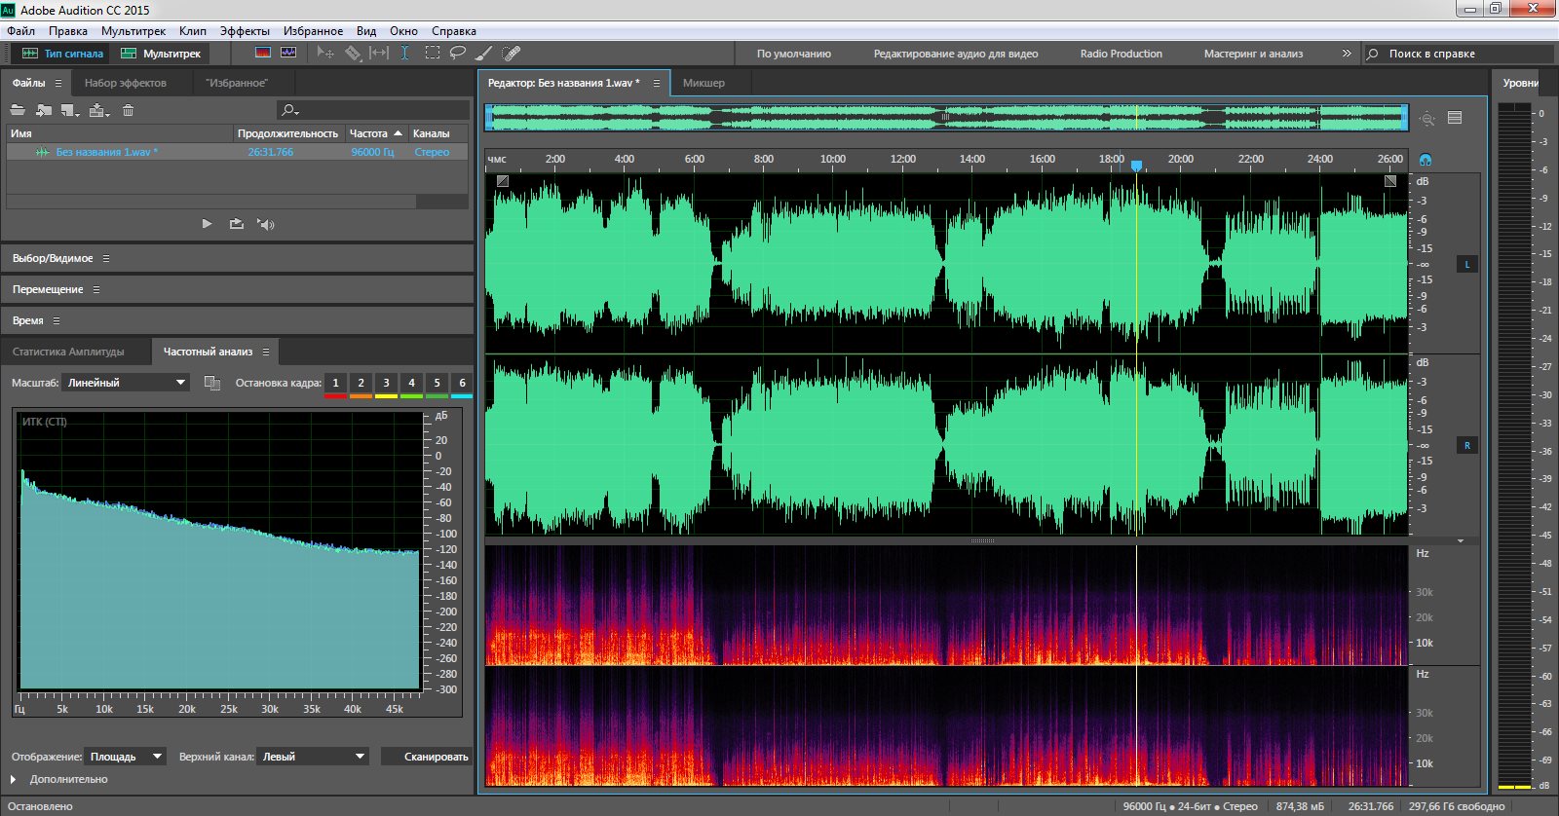1559x816 pixels.
Task: Switch to Набор эффектов tab
Action: click(x=126, y=83)
